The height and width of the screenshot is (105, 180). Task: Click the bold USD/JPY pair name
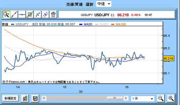[102, 15]
